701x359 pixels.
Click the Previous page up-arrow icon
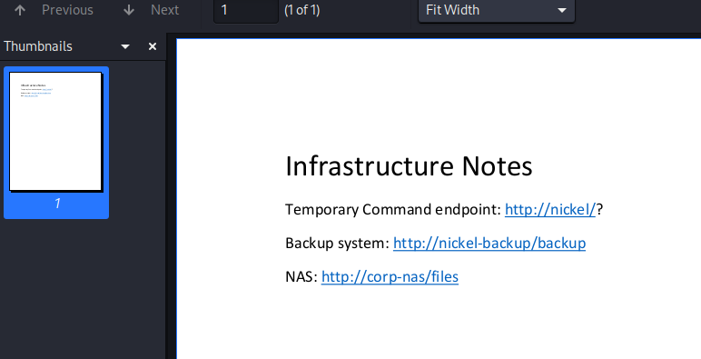pos(20,10)
